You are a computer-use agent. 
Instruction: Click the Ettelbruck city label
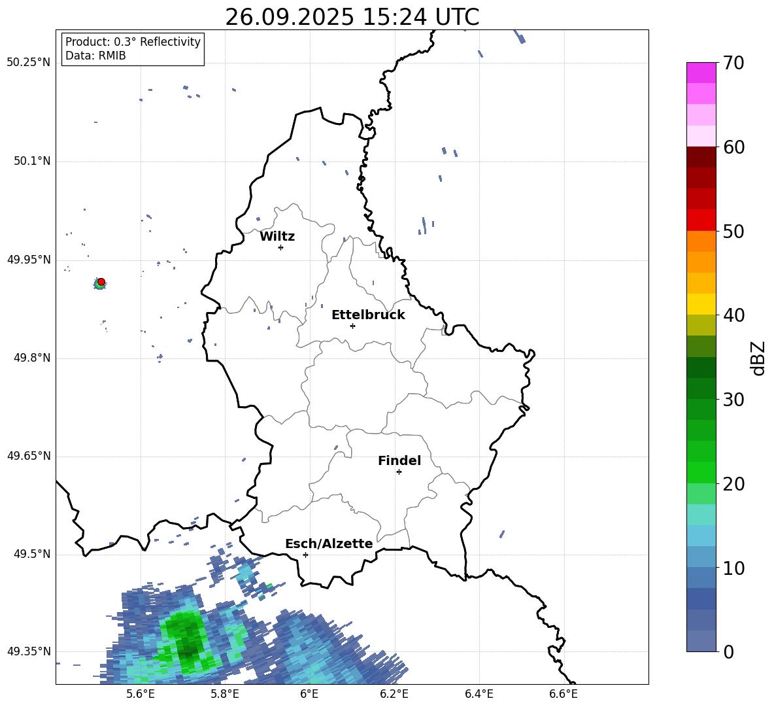click(x=368, y=315)
